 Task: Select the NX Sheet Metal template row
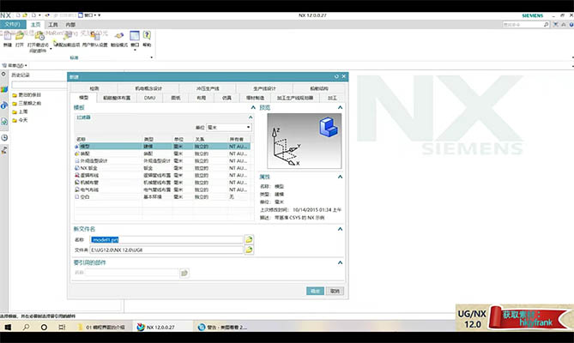[x=162, y=168]
